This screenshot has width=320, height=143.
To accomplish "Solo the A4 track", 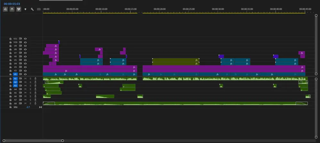I will click(30, 89).
